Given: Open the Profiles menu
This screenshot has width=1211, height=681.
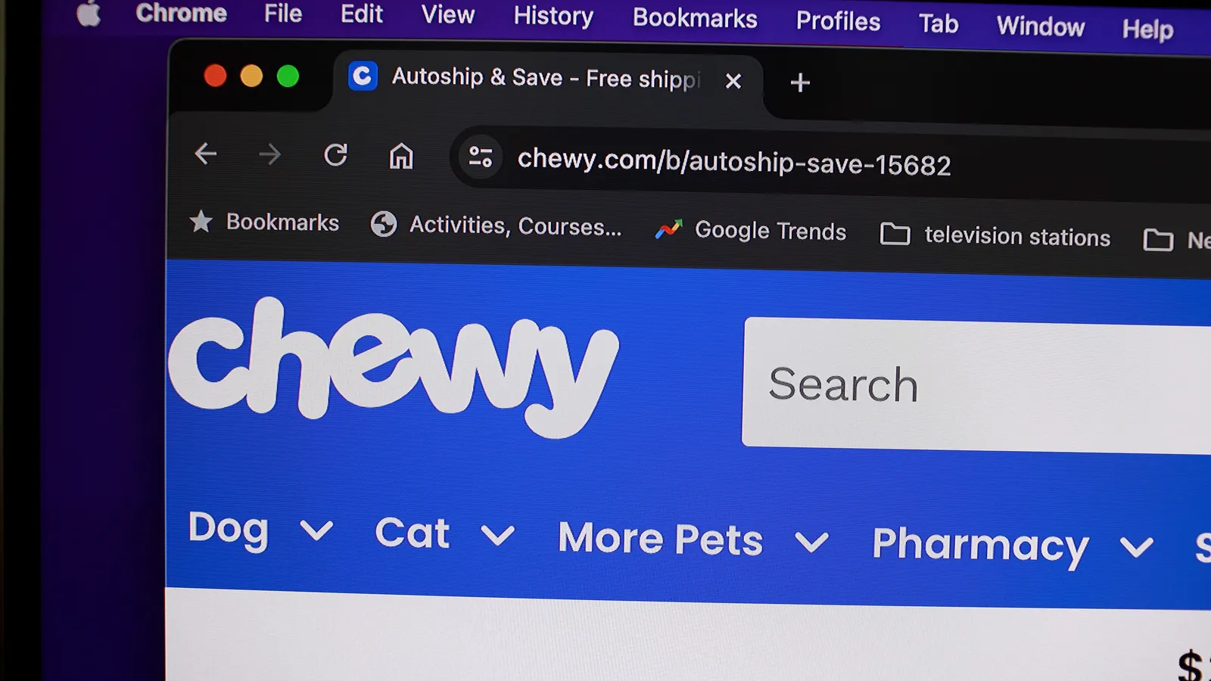Looking at the screenshot, I should (x=838, y=21).
